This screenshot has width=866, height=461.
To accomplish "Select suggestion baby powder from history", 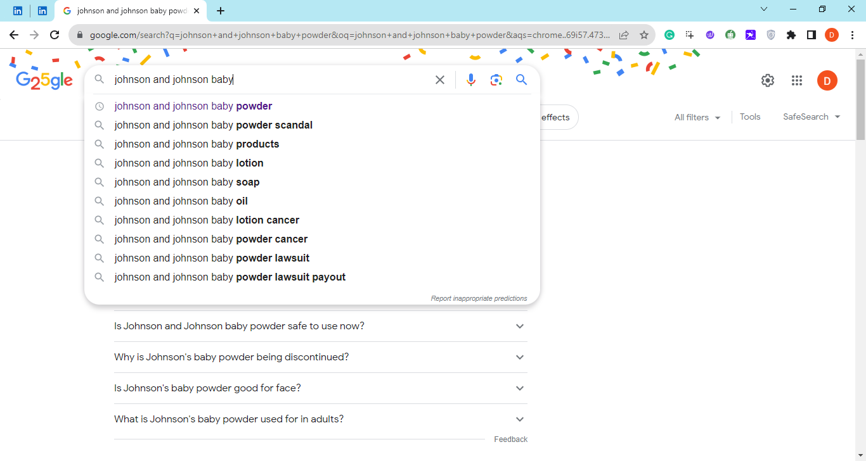I will click(312, 106).
